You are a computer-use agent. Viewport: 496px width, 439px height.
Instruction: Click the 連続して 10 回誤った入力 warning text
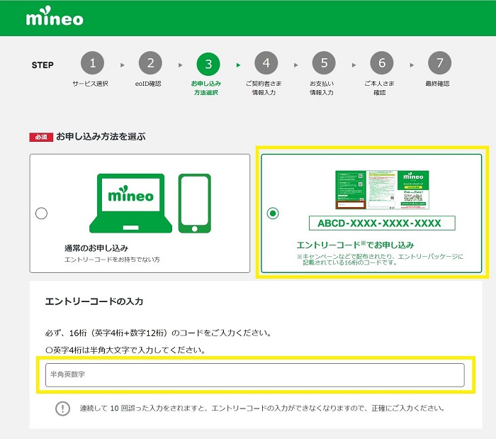coord(262,409)
